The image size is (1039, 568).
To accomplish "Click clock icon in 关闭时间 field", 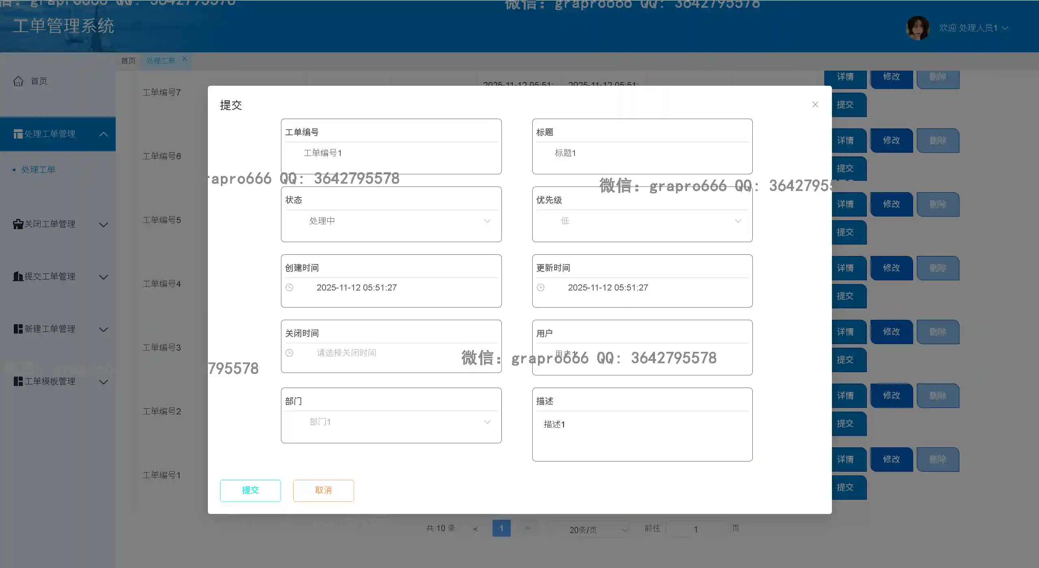I will [x=289, y=353].
